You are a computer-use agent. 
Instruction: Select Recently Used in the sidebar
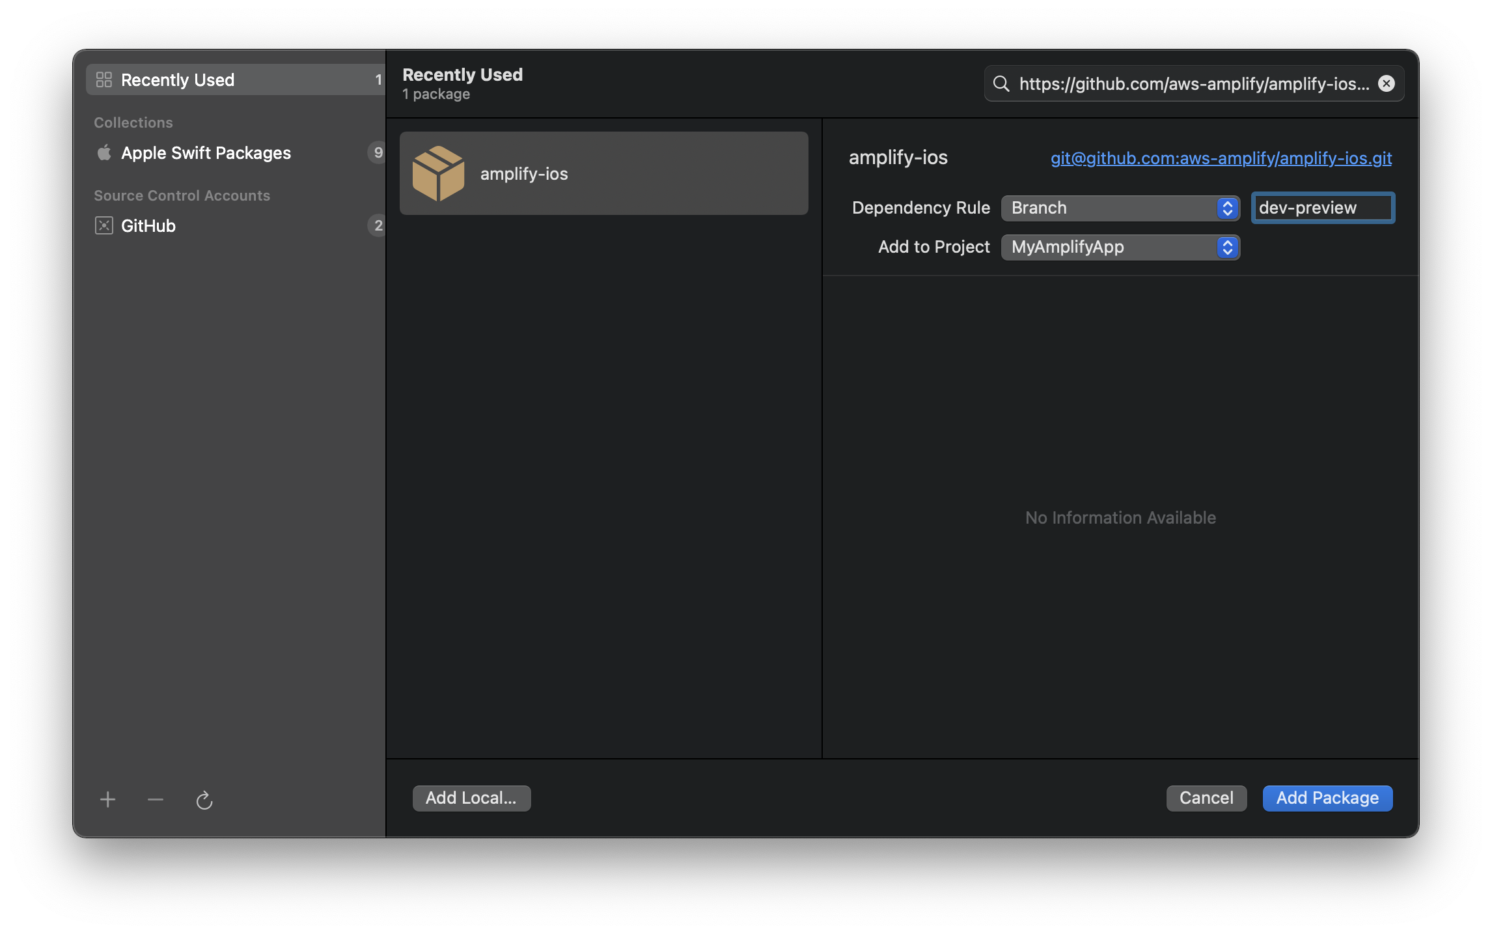point(236,79)
